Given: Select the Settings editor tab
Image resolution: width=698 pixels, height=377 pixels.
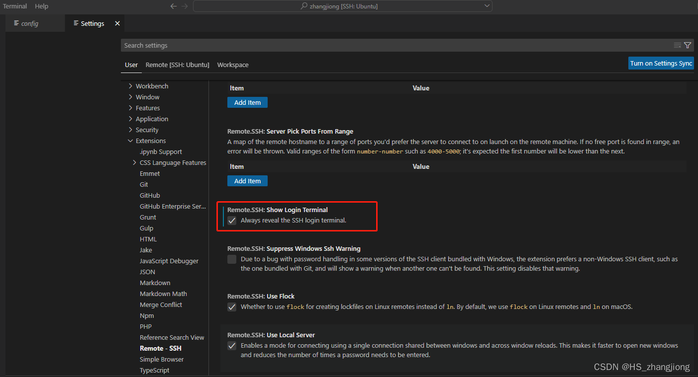Looking at the screenshot, I should [95, 23].
